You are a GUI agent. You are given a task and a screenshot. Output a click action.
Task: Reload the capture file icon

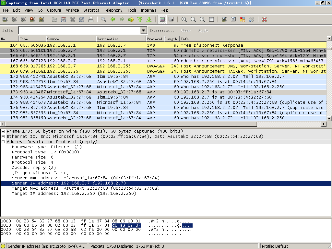(x=82, y=20)
